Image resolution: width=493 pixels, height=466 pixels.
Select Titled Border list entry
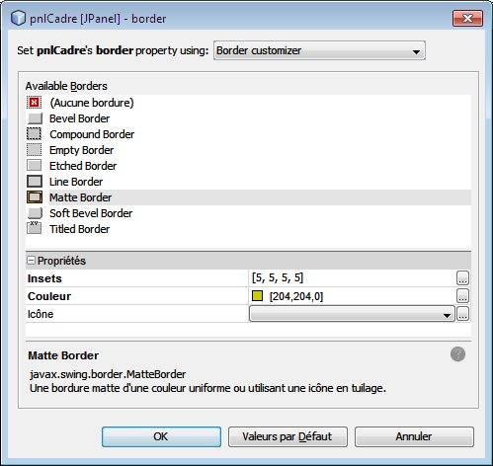pyautogui.click(x=79, y=229)
